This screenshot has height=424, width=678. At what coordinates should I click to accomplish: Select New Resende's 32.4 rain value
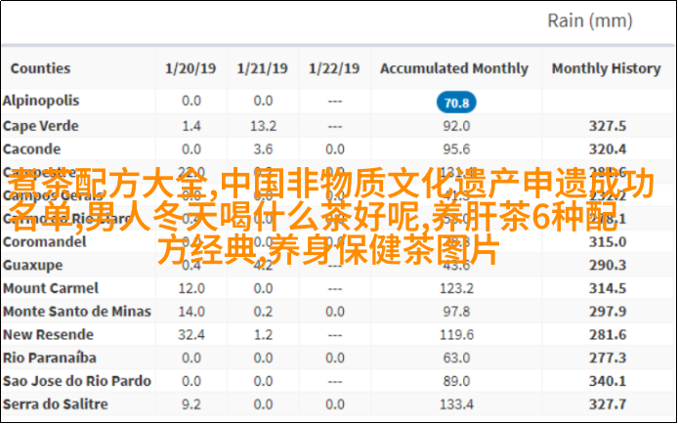click(x=191, y=334)
